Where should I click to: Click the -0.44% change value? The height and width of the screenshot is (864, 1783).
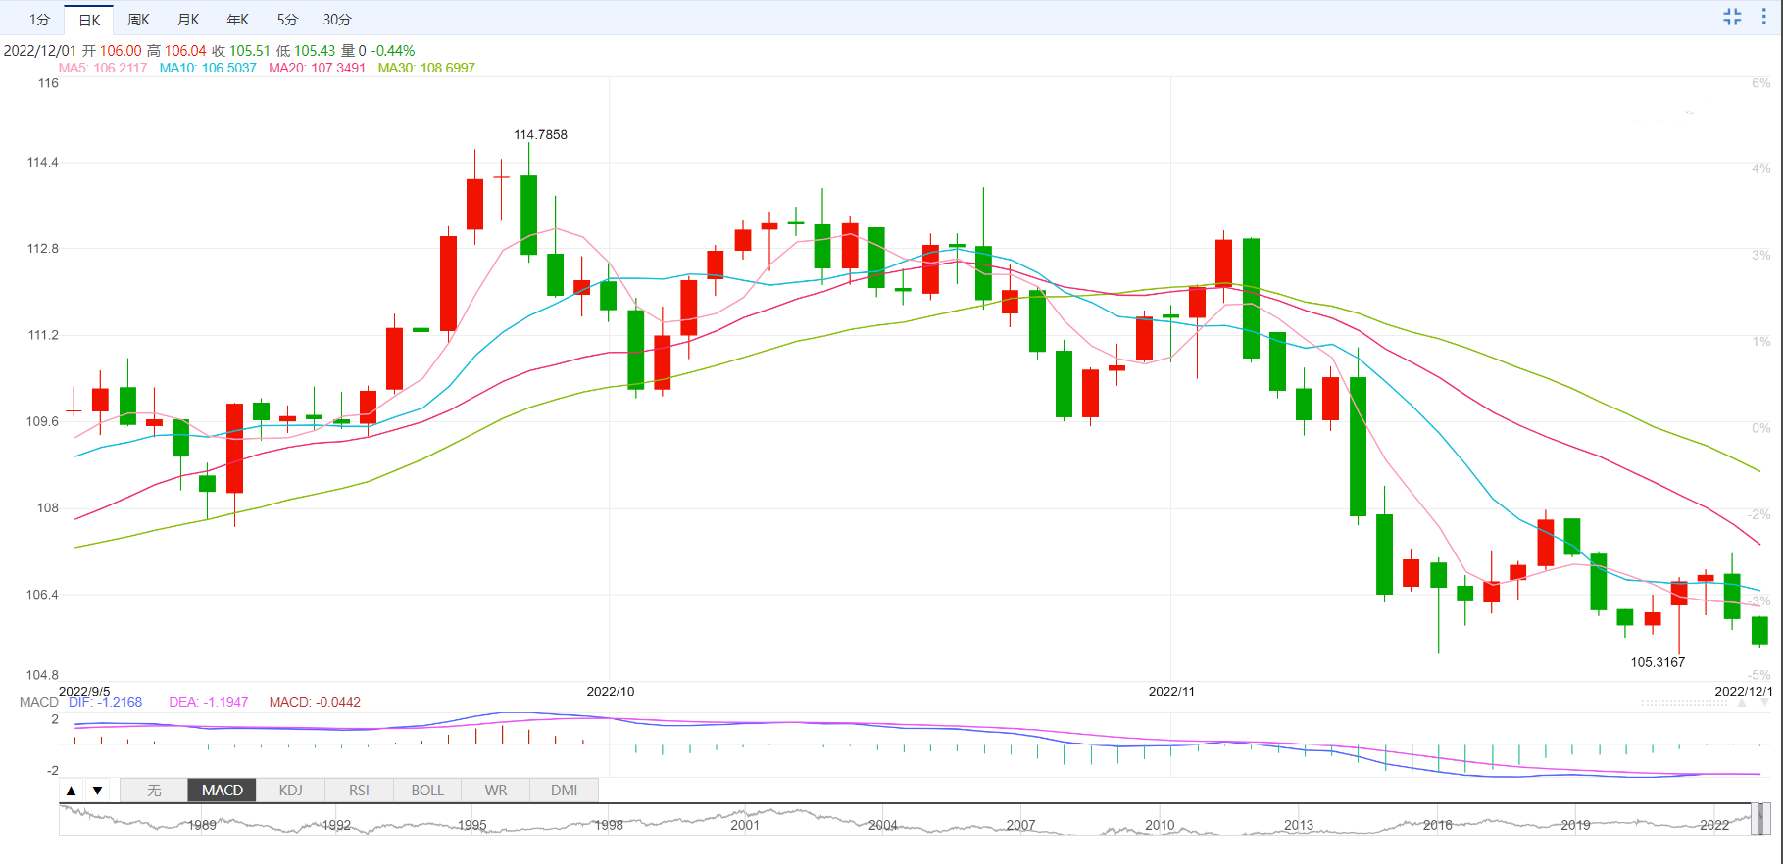coord(393,51)
